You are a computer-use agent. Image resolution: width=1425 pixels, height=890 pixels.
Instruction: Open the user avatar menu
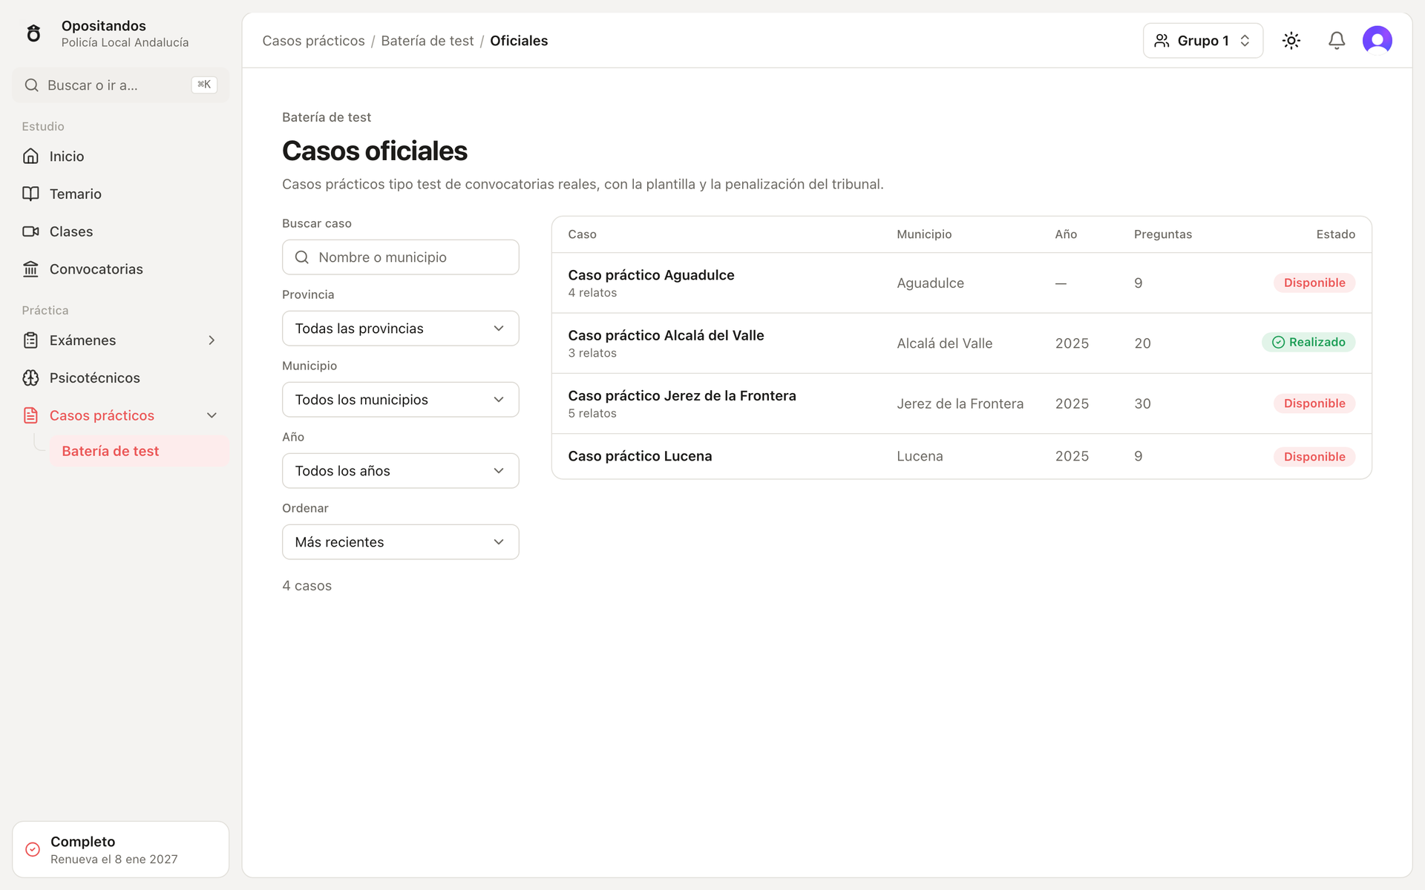click(1377, 41)
